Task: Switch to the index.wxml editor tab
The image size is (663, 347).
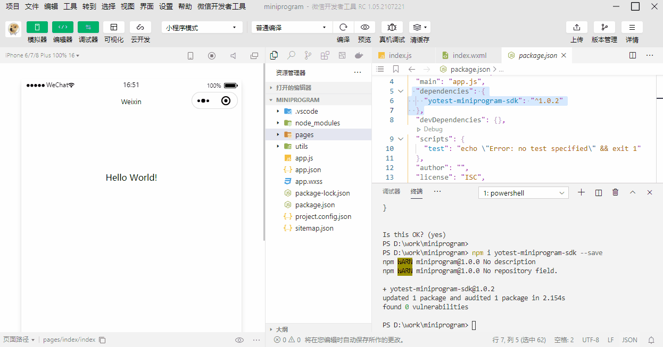Action: point(468,55)
